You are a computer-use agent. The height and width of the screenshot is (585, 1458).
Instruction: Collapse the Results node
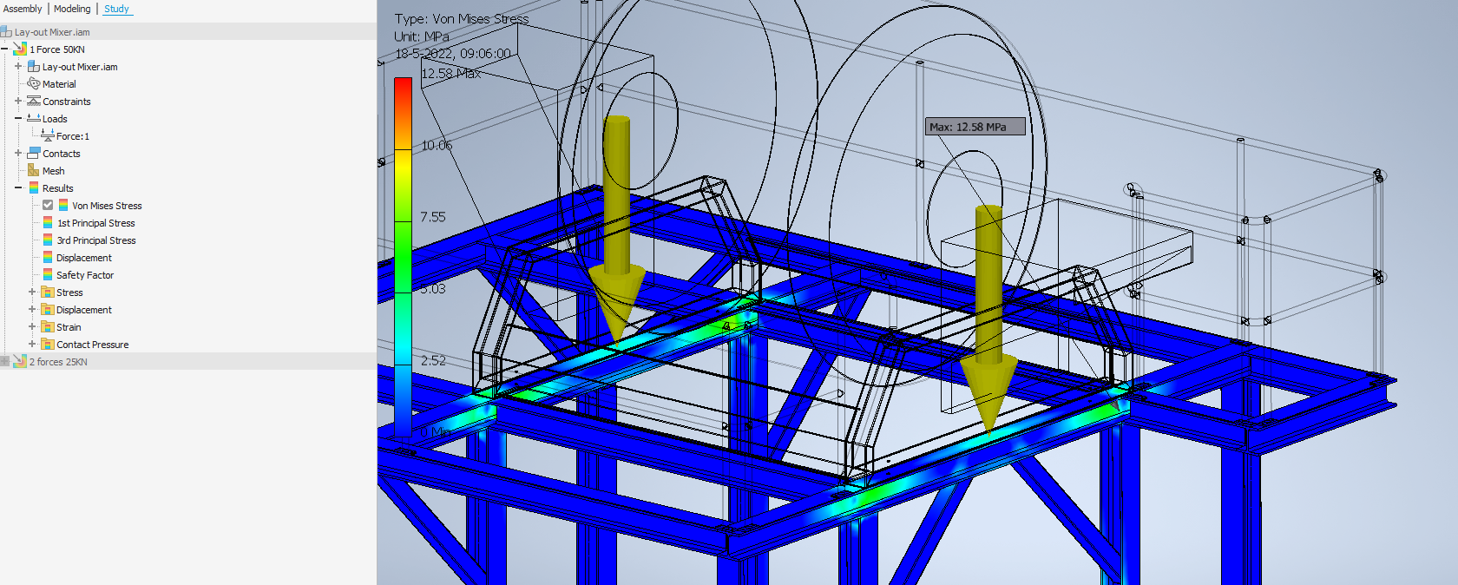pos(18,188)
